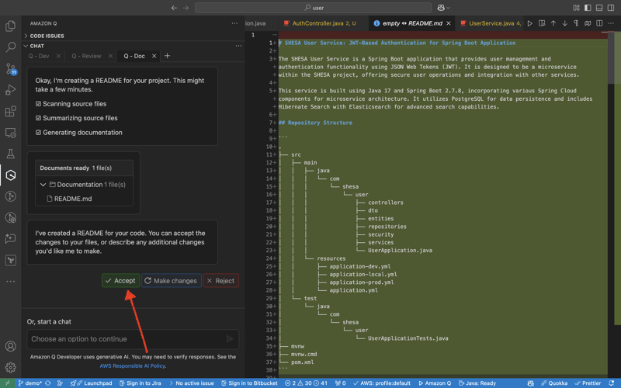Open the Search view in activity bar
621x388 pixels.
click(11, 48)
